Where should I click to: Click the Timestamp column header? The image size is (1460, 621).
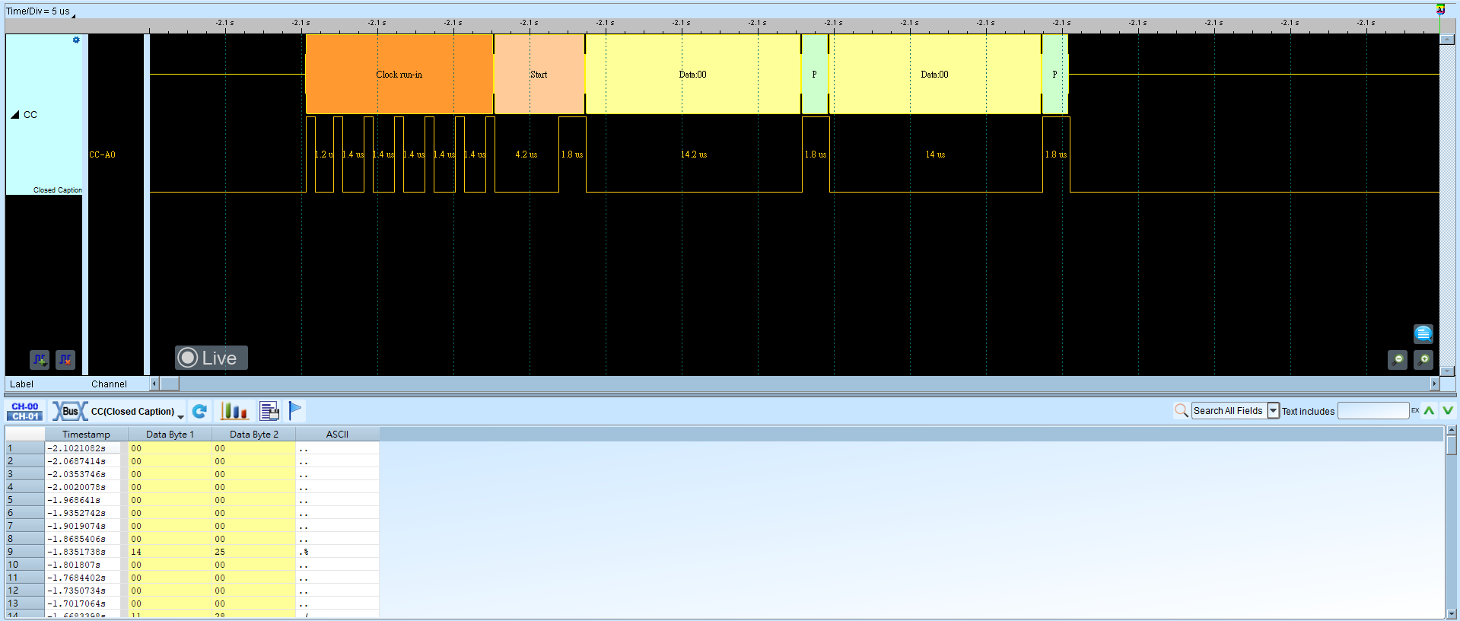[86, 435]
